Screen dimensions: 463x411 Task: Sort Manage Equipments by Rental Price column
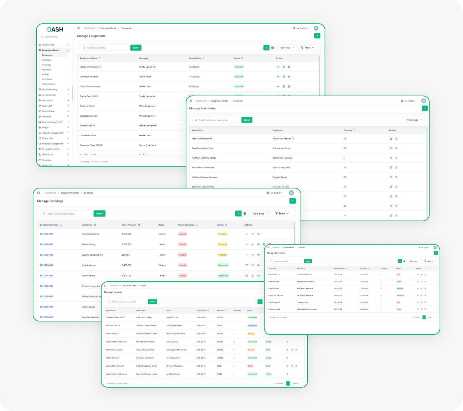pos(197,58)
